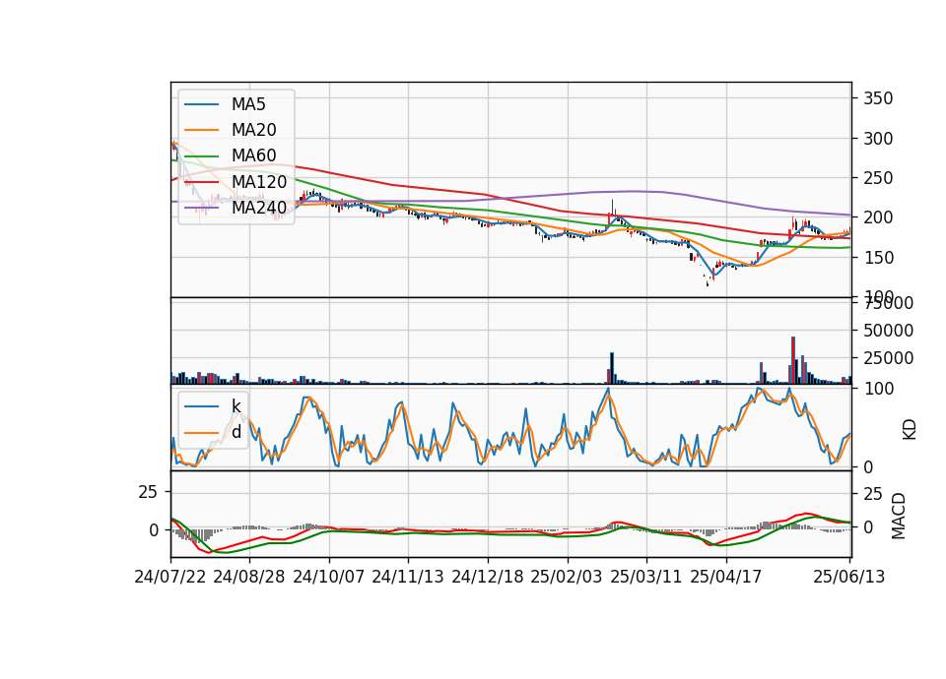Image resolution: width=946 pixels, height=679 pixels.
Task: Click the tallest volume bar near May 2025
Action: [793, 360]
